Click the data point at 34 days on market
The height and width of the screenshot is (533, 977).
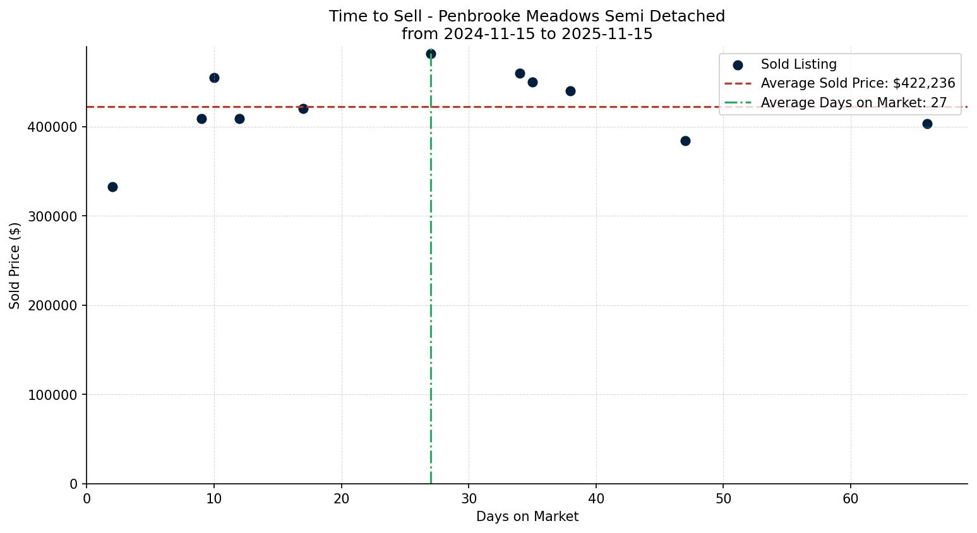pos(520,73)
